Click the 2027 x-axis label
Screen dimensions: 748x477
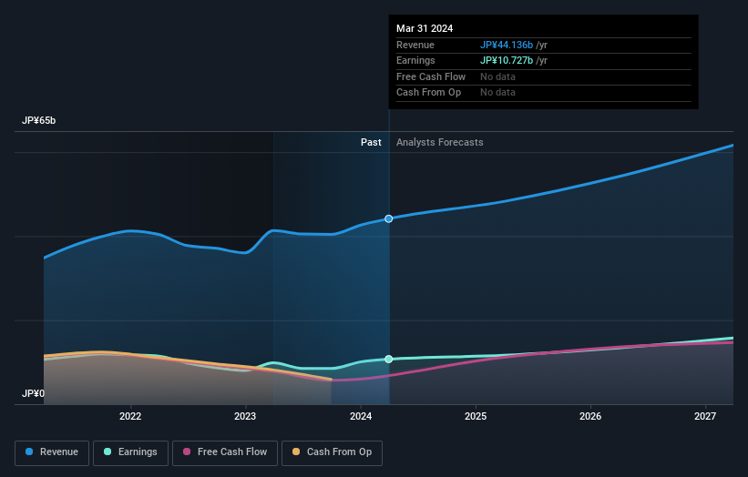coord(705,416)
